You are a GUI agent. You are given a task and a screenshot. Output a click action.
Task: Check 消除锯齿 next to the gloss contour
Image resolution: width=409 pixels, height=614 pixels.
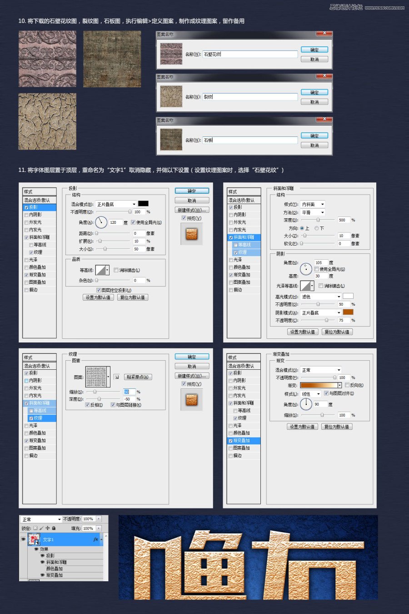tap(320, 286)
